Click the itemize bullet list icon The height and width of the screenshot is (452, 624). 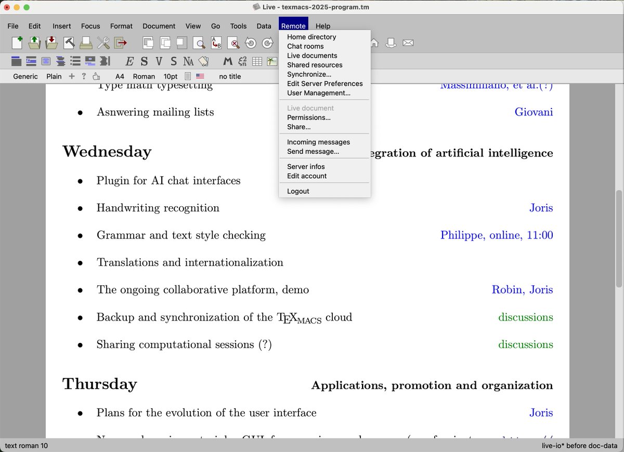pos(75,61)
